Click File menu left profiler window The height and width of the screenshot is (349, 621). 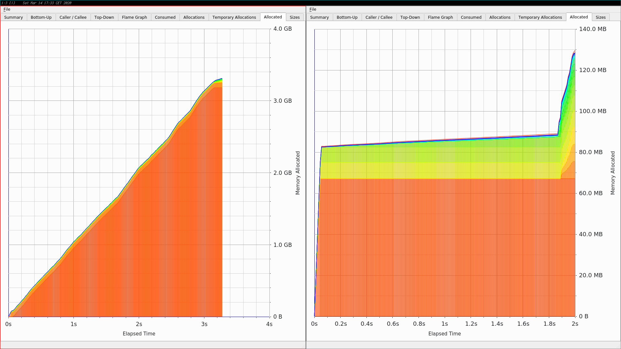pos(6,9)
